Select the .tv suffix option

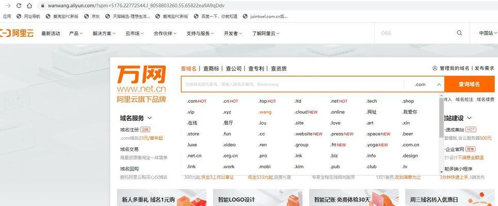[405, 167]
